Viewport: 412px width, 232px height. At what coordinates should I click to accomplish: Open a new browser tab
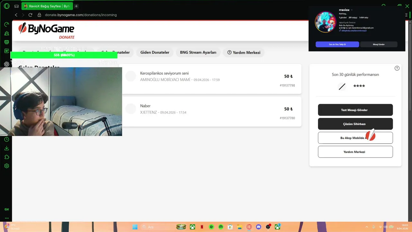76,6
